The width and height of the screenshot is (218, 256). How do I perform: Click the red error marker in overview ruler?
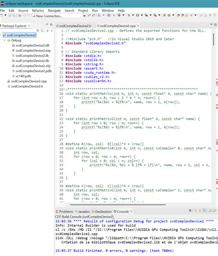click(217, 83)
